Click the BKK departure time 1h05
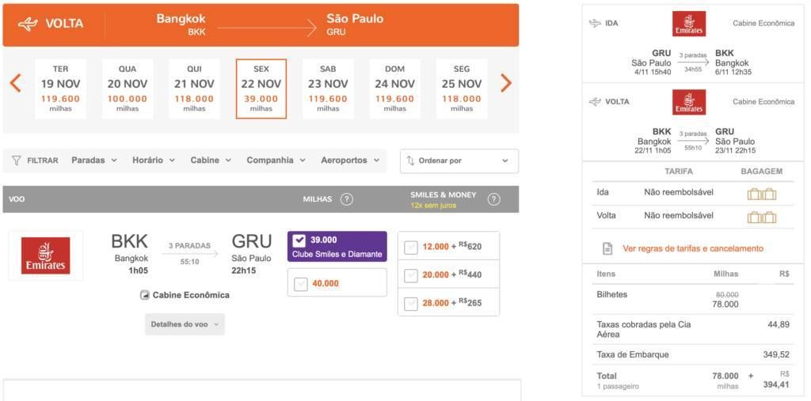 [139, 270]
